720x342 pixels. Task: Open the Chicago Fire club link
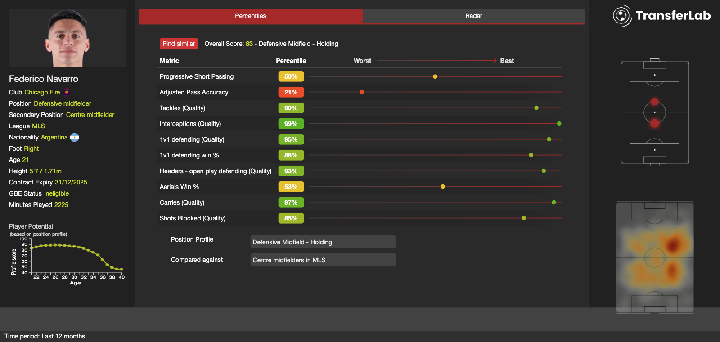42,92
